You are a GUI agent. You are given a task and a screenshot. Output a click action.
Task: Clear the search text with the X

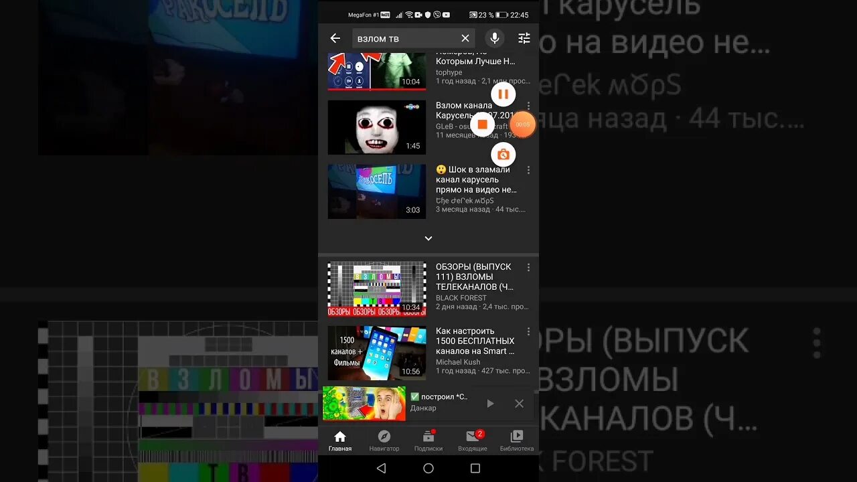point(465,38)
